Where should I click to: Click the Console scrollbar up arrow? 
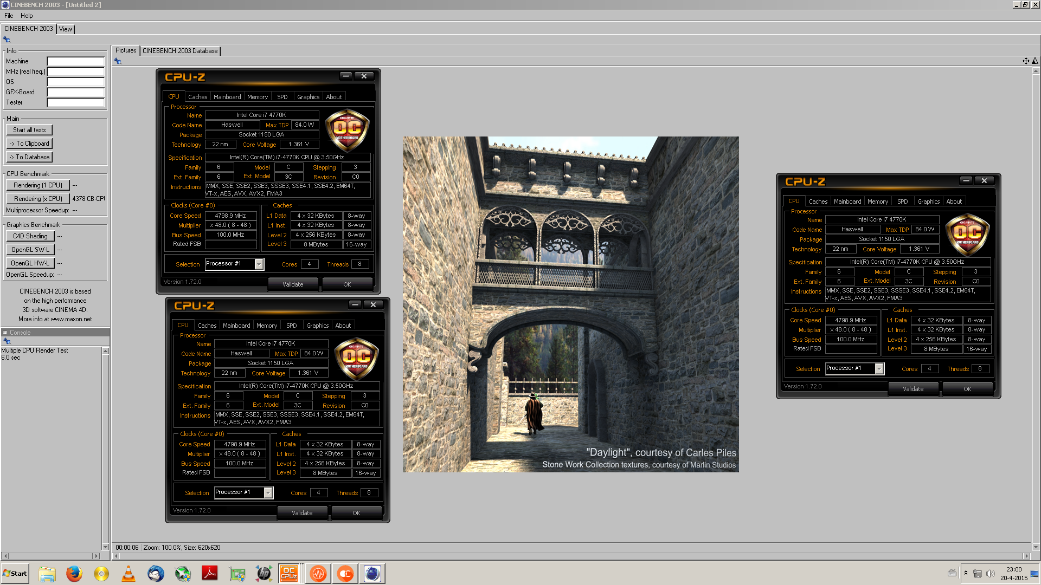(105, 351)
